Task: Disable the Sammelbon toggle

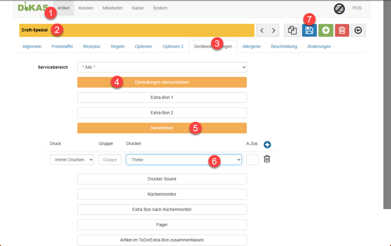Action: [162, 128]
